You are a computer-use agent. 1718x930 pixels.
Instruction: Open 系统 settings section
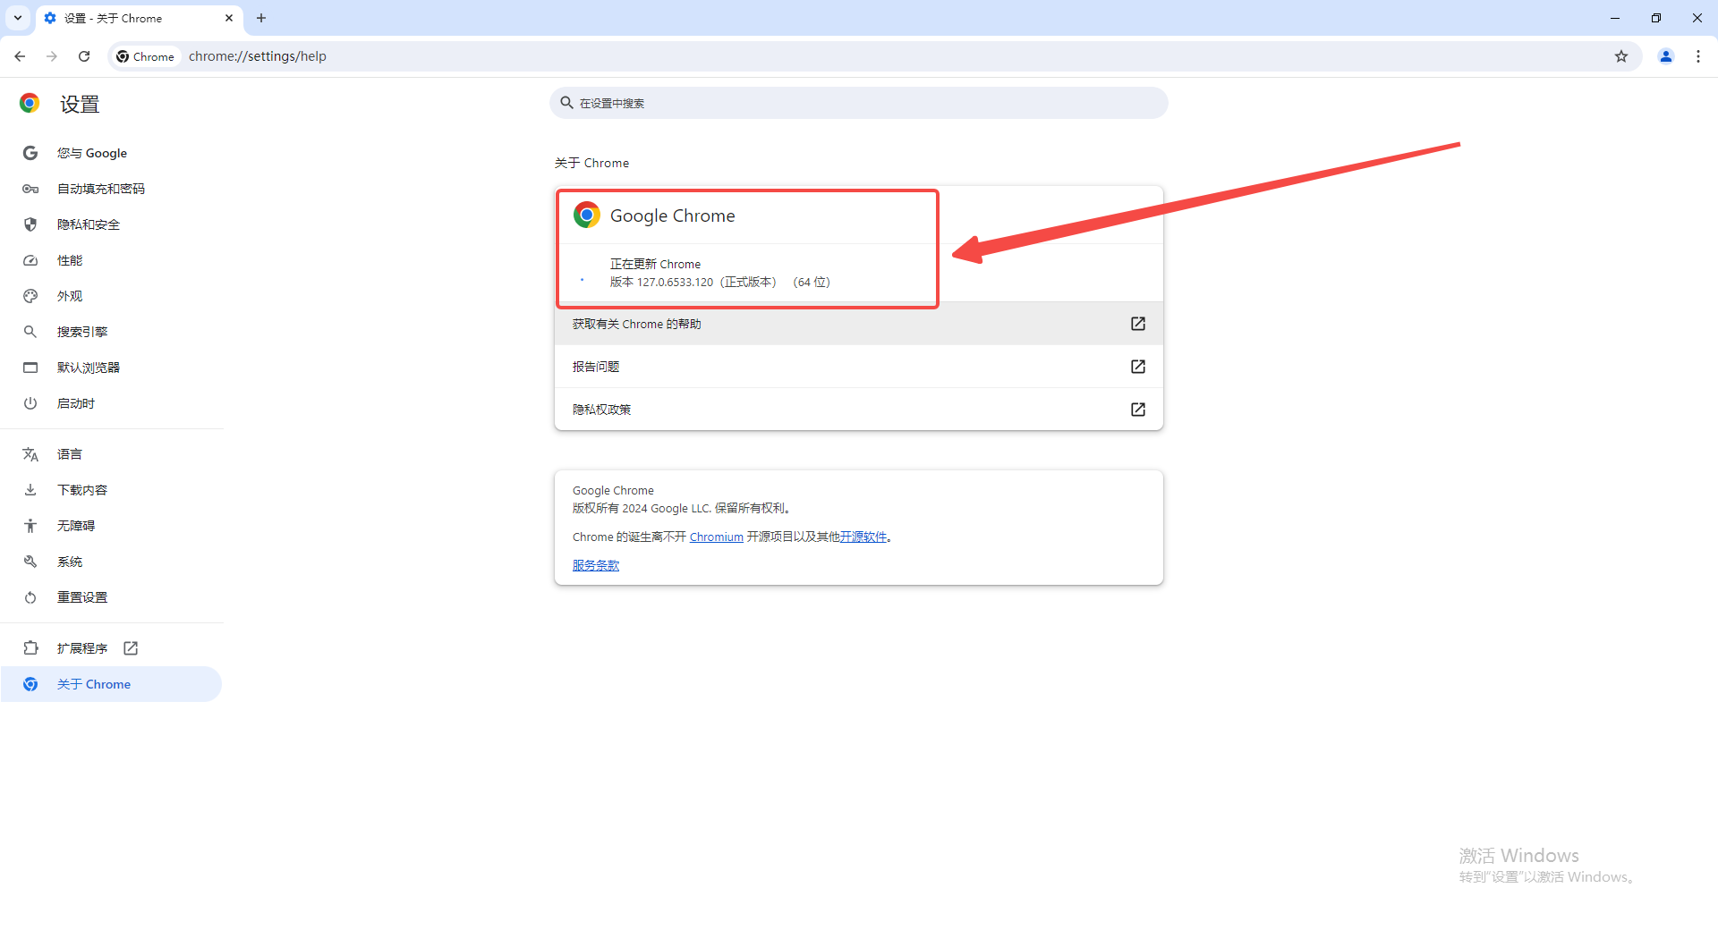point(111,562)
